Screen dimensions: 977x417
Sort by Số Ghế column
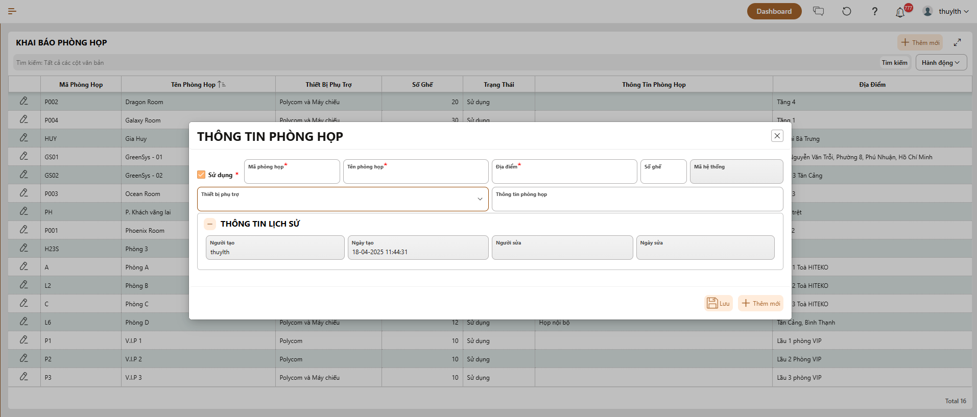(422, 84)
